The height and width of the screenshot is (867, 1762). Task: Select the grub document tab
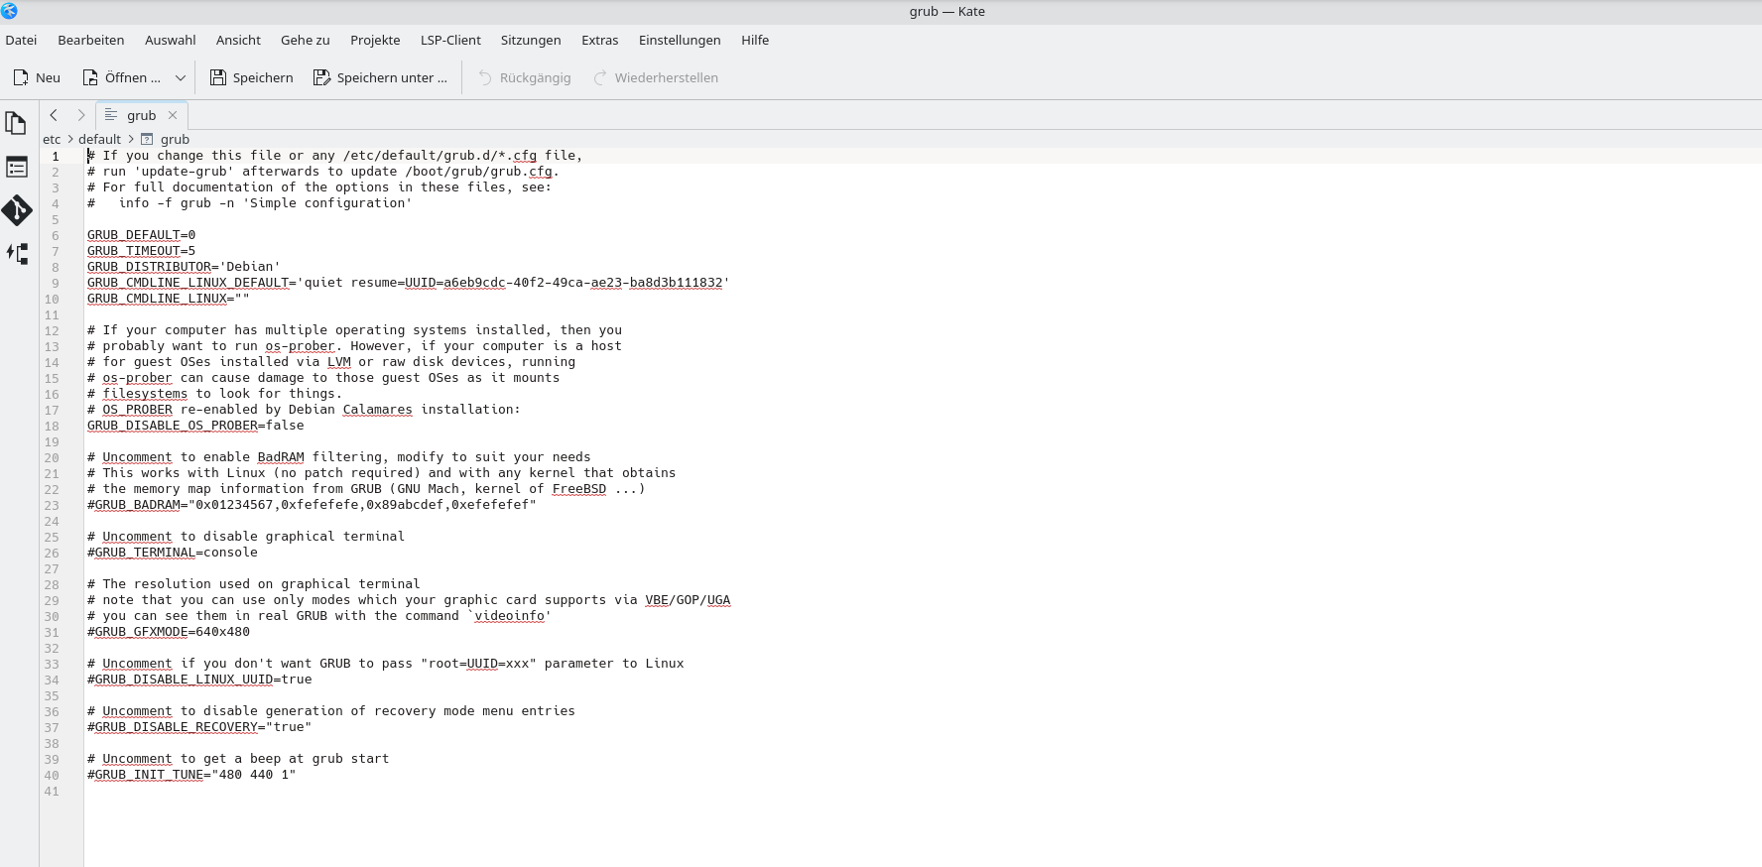coord(140,115)
